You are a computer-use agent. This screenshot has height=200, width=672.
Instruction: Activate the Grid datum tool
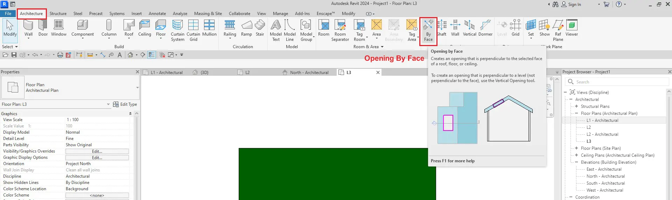coord(515,28)
